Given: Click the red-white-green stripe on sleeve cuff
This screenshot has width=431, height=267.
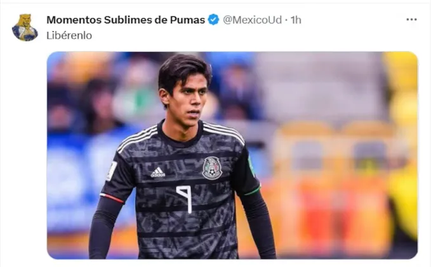Looking at the screenshot, I should click(112, 198).
